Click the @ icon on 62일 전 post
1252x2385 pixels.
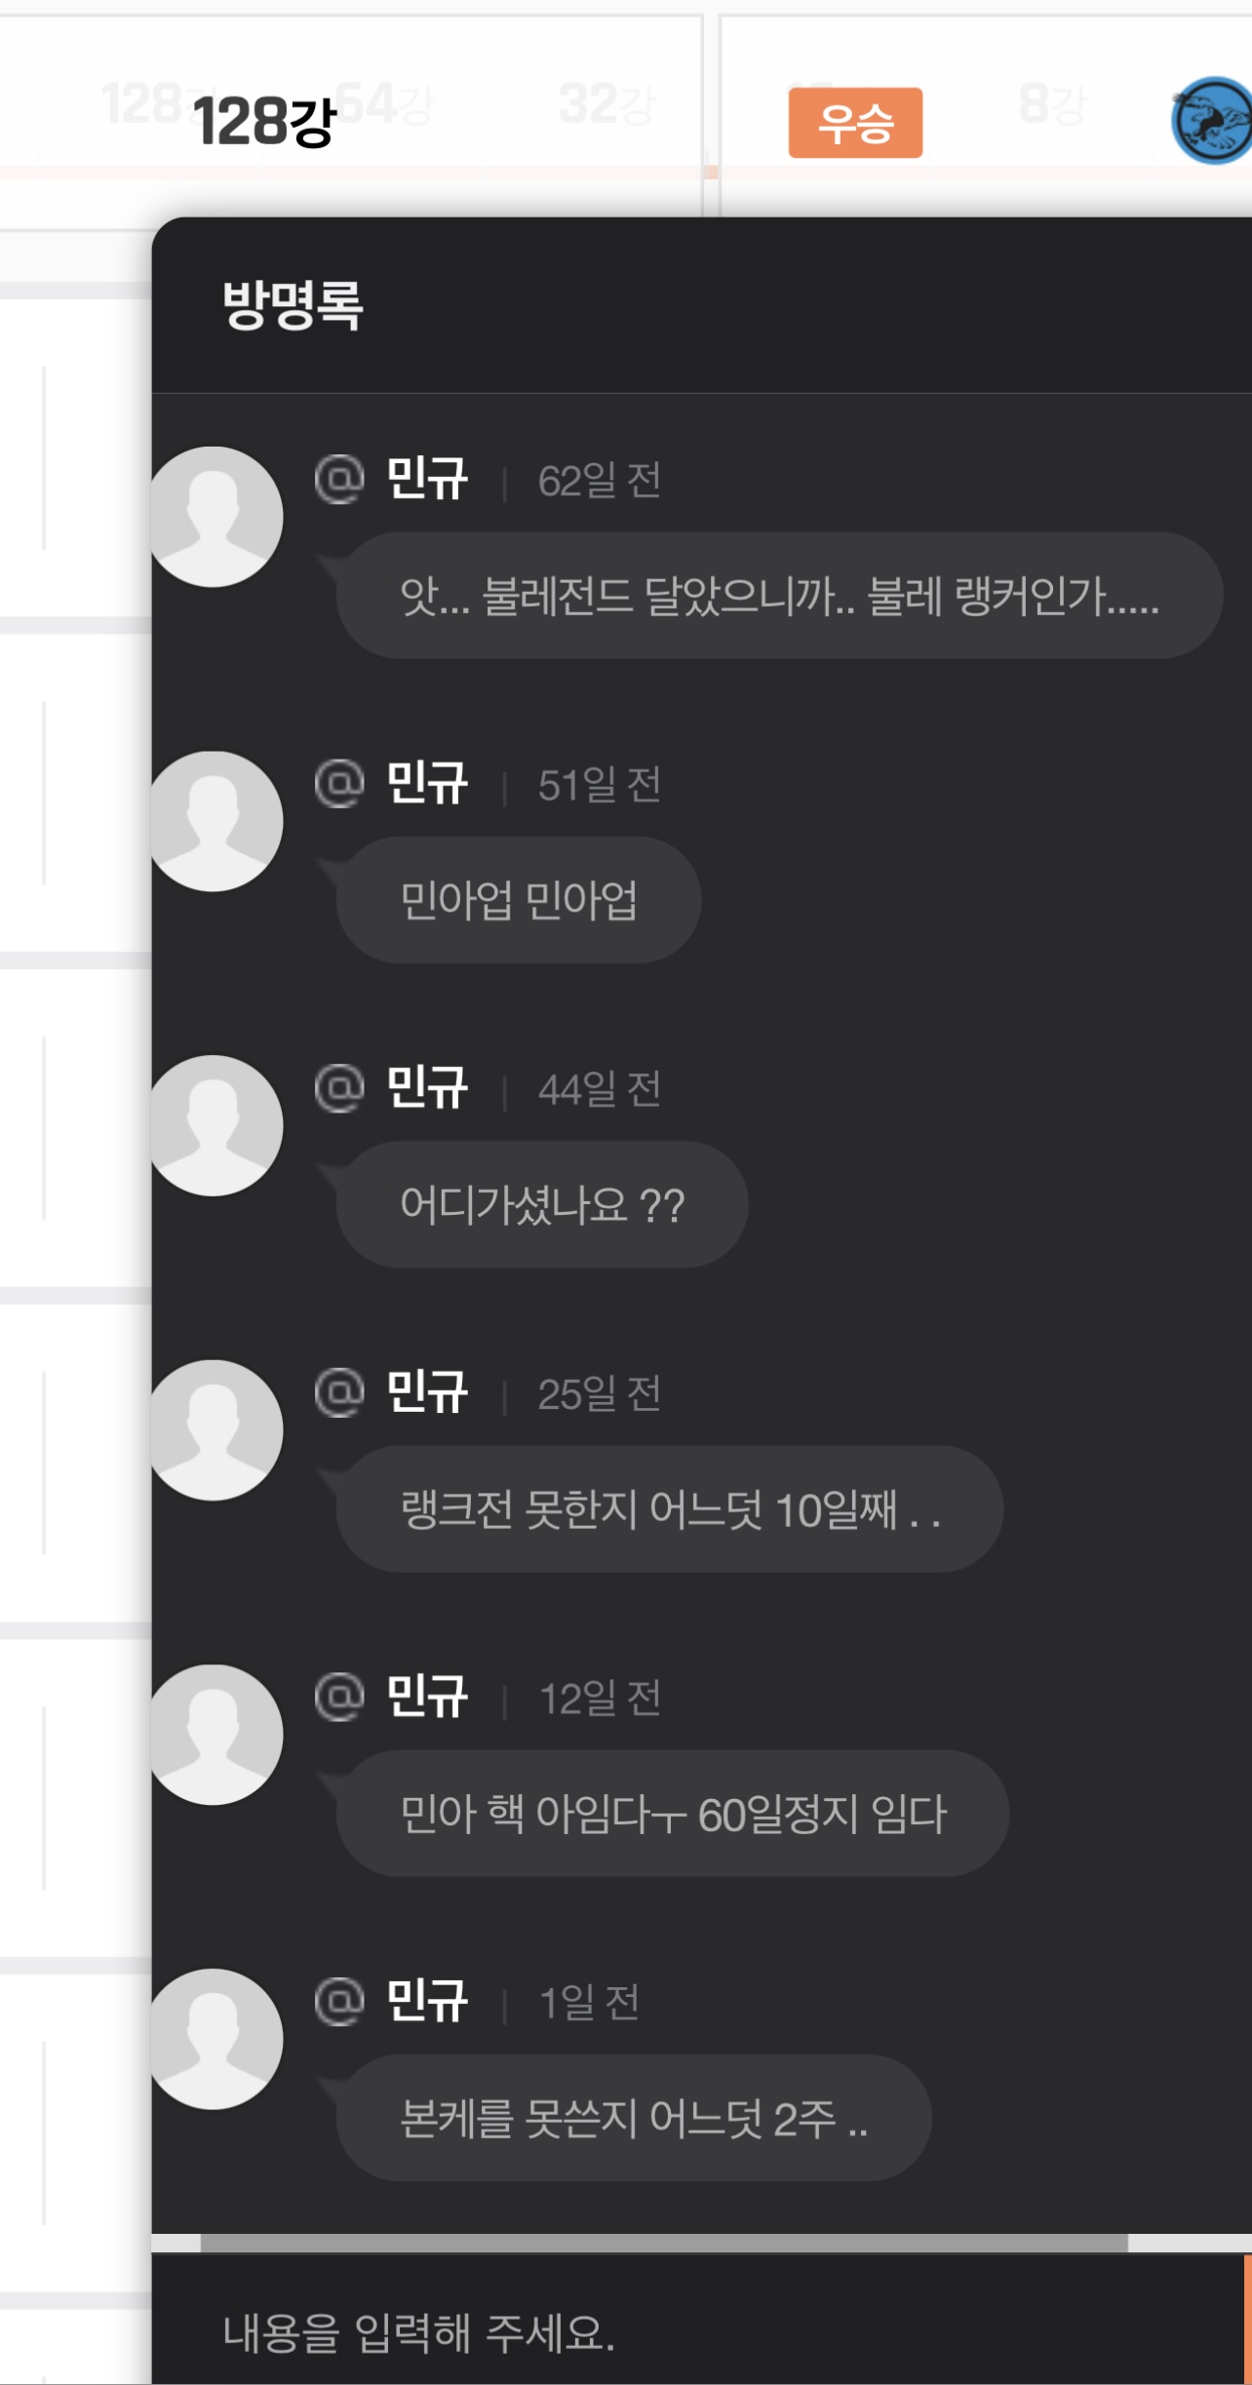pyautogui.click(x=339, y=479)
